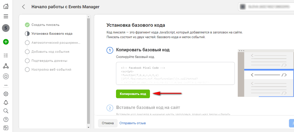The height and width of the screenshot is (132, 294).
Task: Click the half-filled circle beside 'Установка базового кода'
Action: pos(27,34)
